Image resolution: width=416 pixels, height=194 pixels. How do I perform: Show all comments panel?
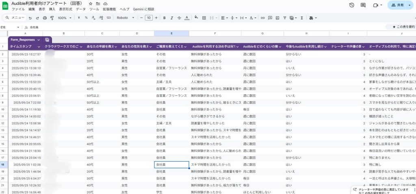[363, 5]
